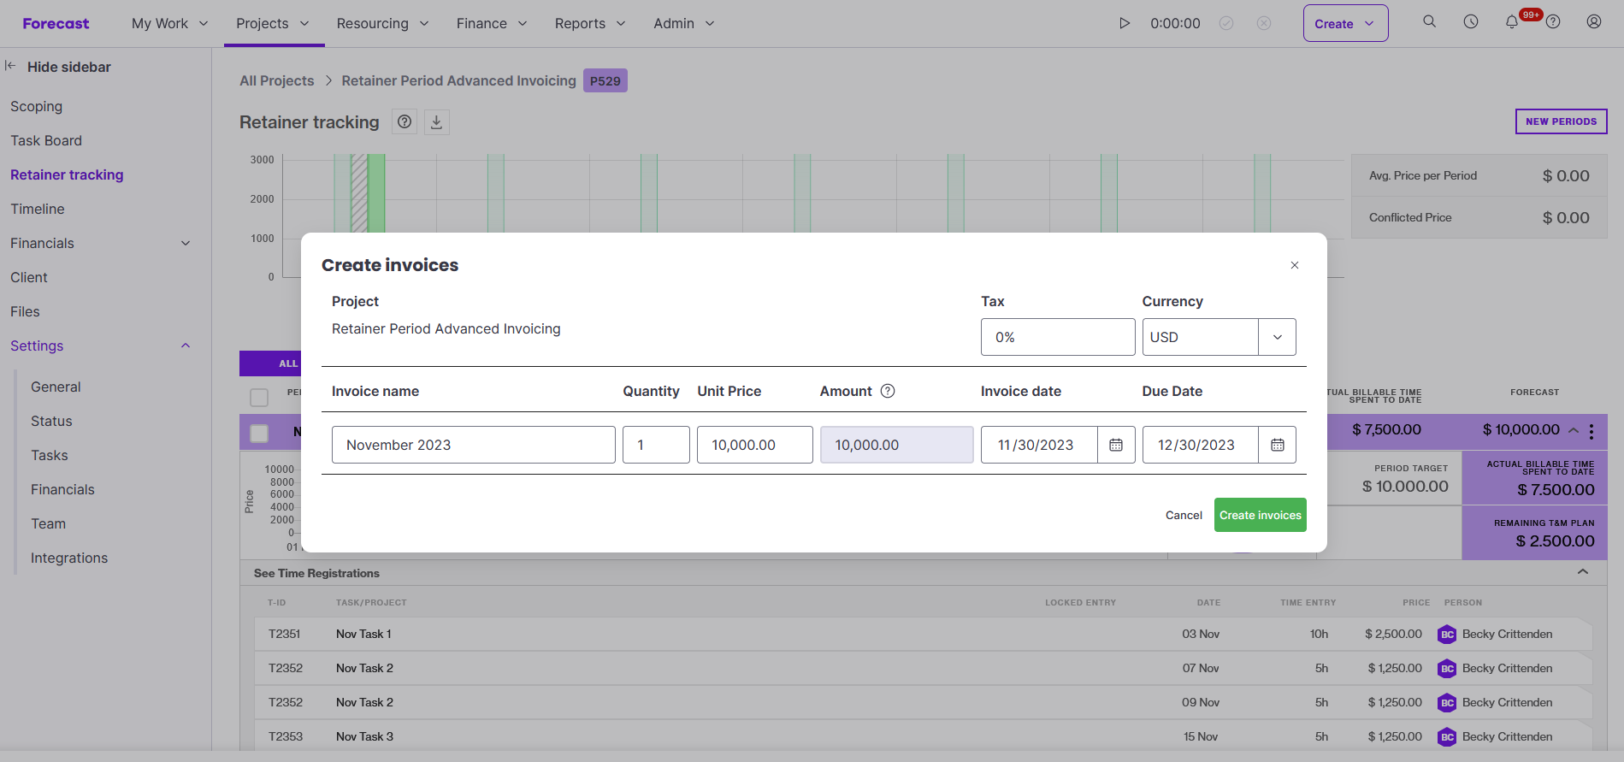Open Integrations settings item
This screenshot has height=762, width=1624.
tap(69, 558)
